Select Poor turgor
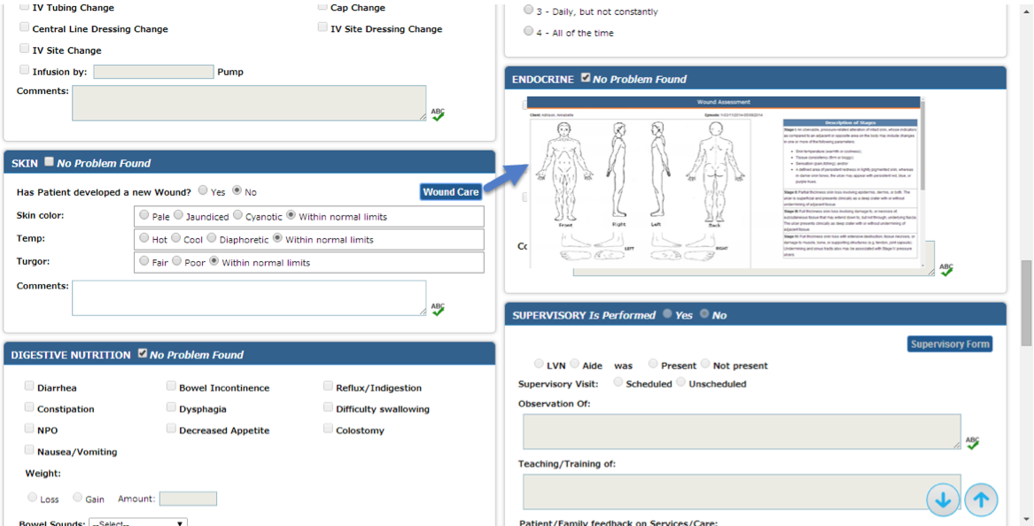Image resolution: width=1034 pixels, height=526 pixels. click(x=176, y=262)
